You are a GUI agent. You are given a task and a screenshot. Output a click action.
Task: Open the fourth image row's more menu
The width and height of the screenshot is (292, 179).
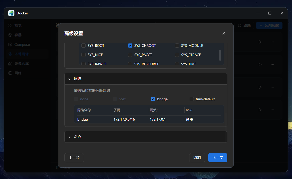(272, 110)
